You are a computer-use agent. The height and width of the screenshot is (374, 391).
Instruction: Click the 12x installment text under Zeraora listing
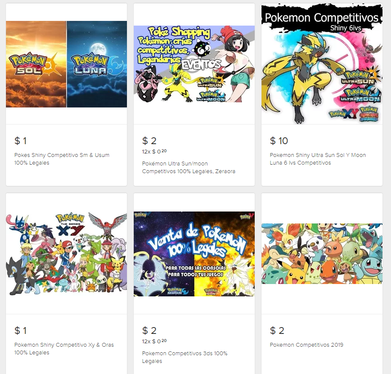click(x=154, y=151)
